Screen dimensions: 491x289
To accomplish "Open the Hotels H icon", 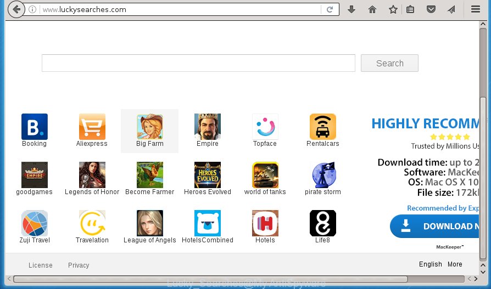I will [x=265, y=223].
